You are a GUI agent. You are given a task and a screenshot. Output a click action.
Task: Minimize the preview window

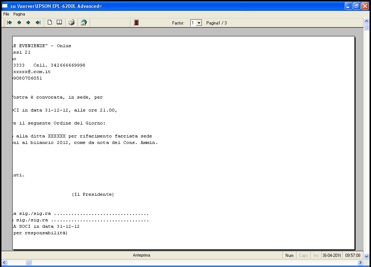click(x=348, y=6)
